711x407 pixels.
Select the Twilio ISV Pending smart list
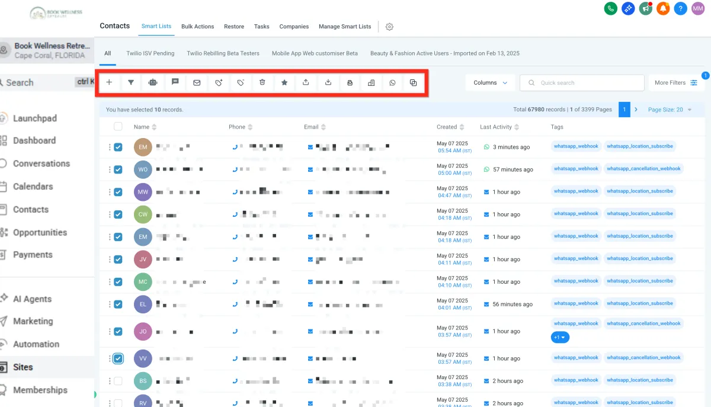point(150,53)
